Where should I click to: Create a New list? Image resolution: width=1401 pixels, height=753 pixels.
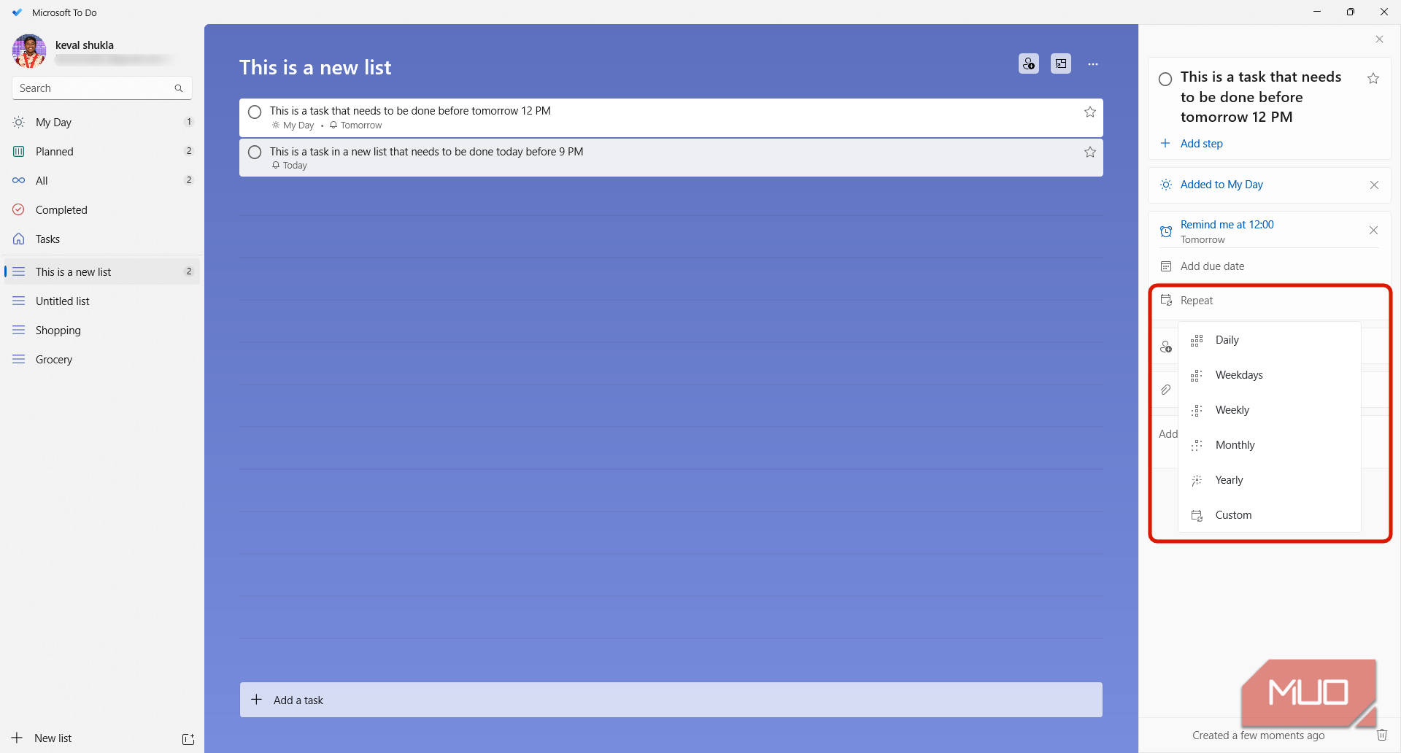53,738
